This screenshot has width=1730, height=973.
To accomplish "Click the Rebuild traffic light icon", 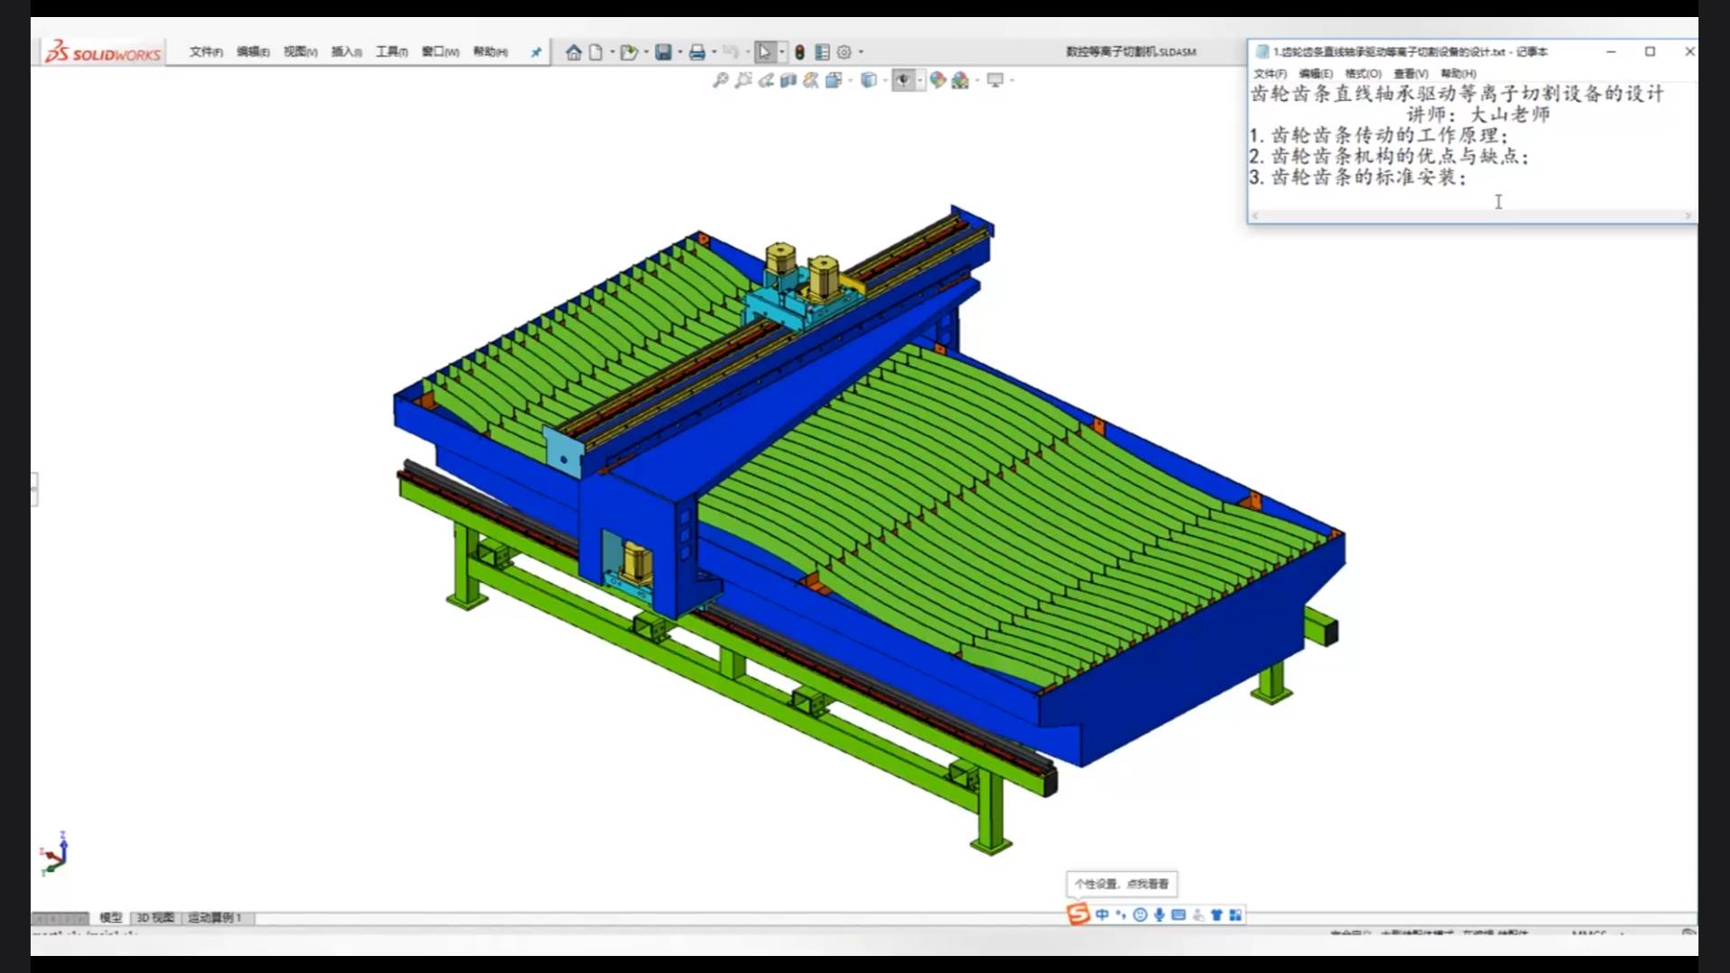I will click(x=799, y=52).
